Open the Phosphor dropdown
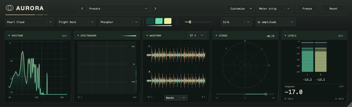 click(120, 22)
